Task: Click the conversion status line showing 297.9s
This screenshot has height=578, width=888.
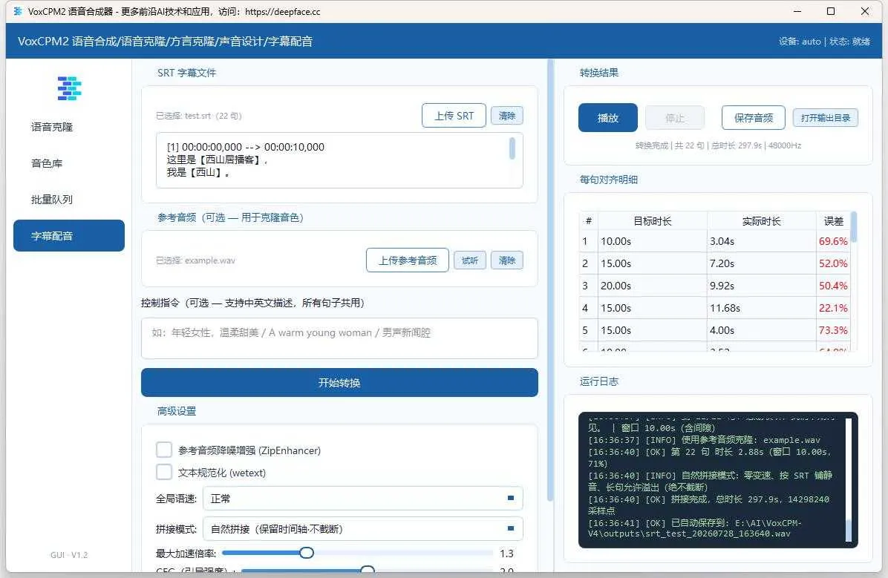Action: click(718, 145)
